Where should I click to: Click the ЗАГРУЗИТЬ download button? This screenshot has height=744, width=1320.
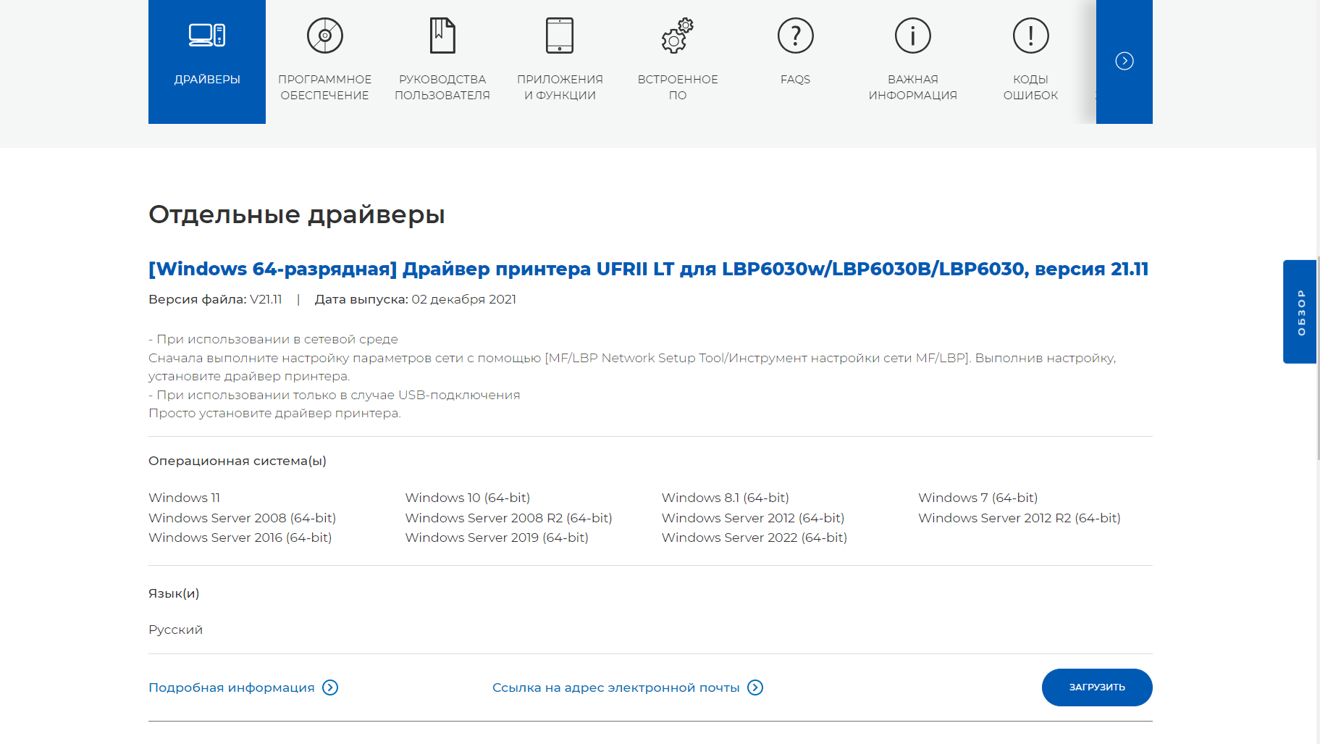tap(1097, 687)
